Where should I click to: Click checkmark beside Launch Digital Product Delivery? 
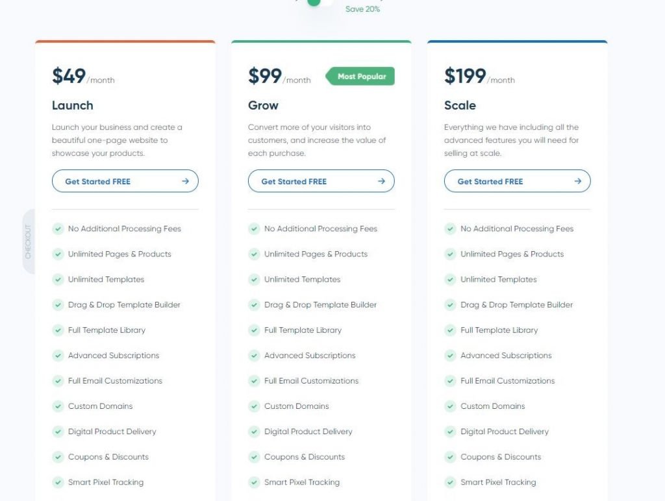(58, 432)
